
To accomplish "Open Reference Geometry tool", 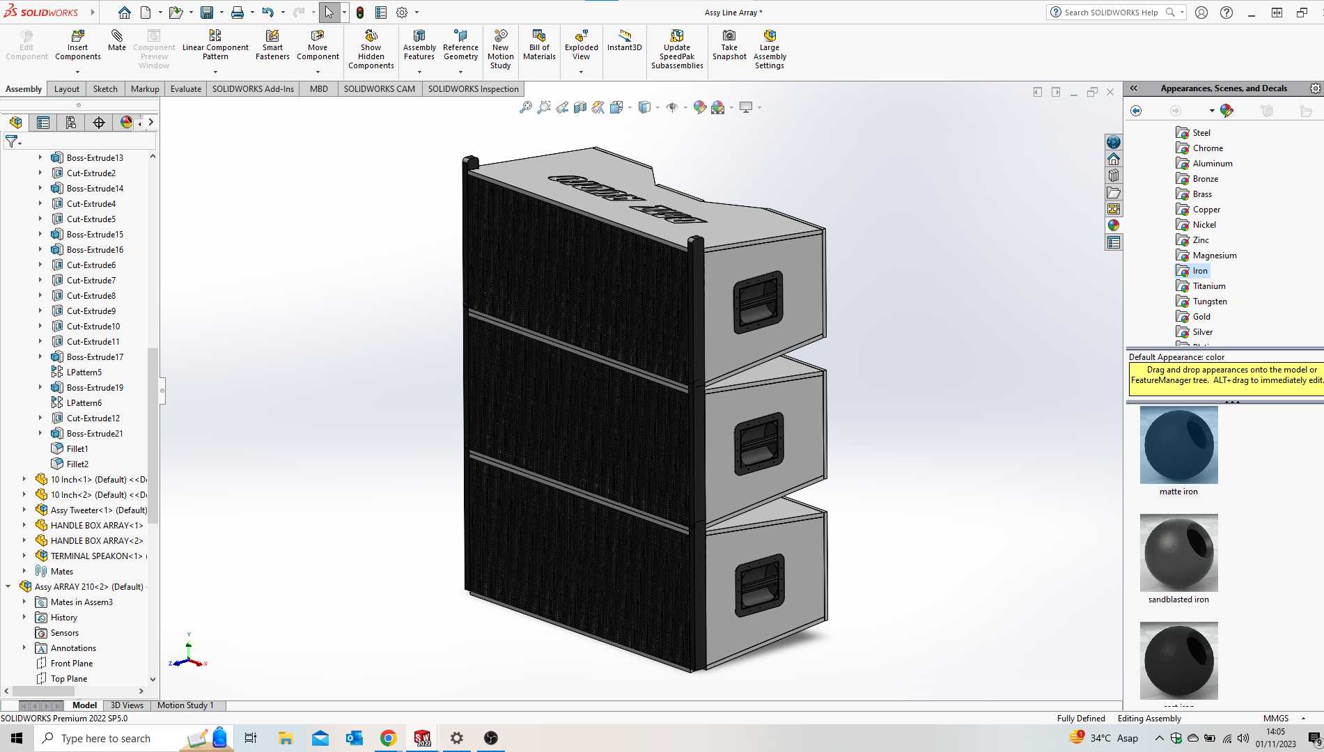I will pos(460,45).
